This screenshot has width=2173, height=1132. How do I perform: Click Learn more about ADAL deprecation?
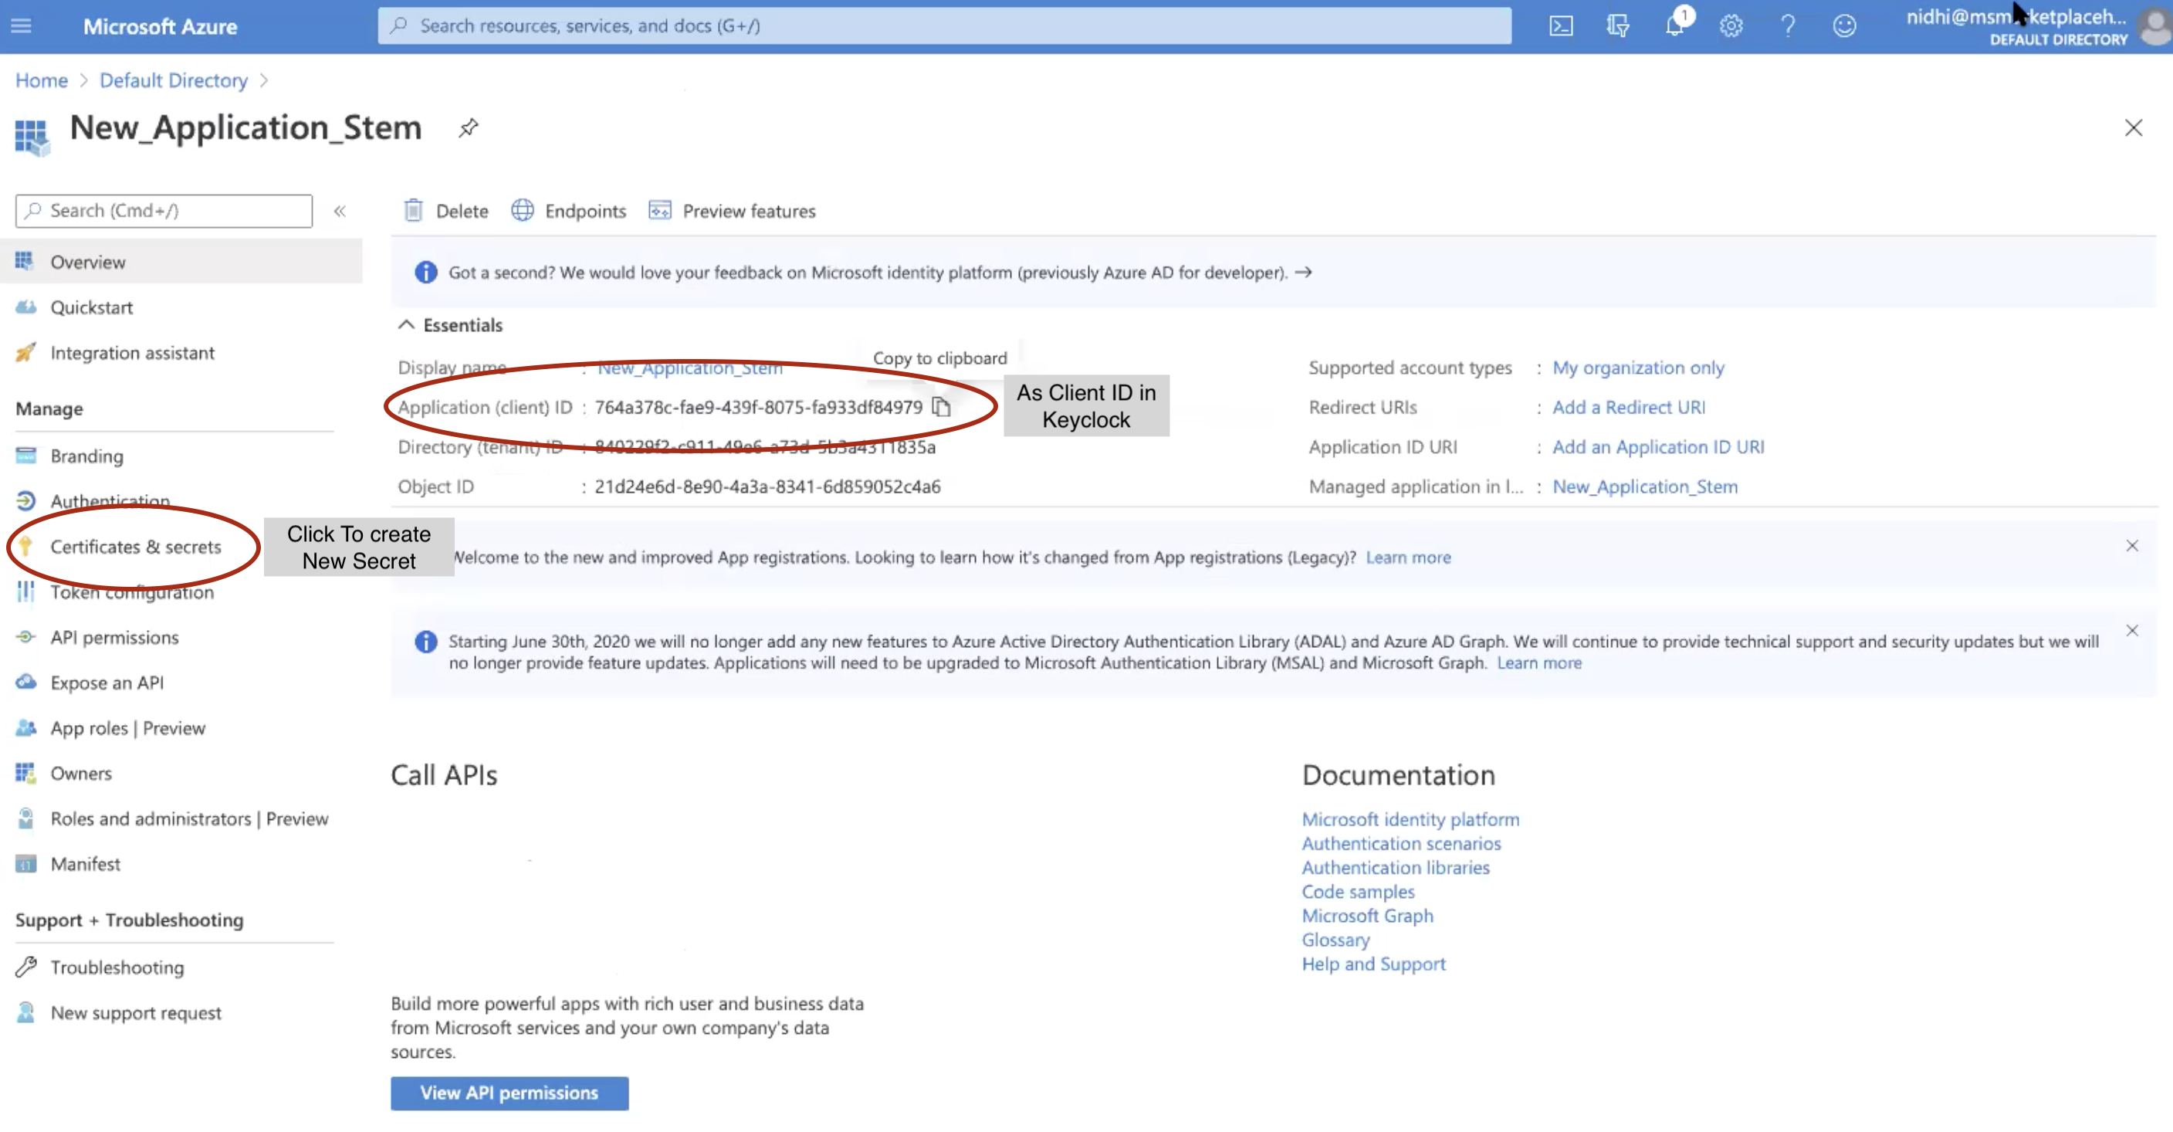(x=1538, y=663)
